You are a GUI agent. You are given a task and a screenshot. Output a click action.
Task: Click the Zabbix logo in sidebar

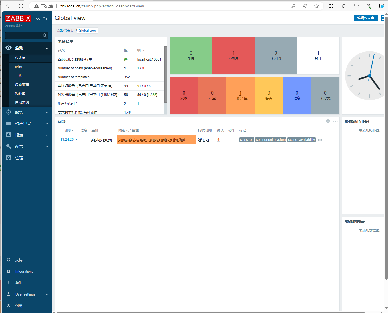point(18,18)
